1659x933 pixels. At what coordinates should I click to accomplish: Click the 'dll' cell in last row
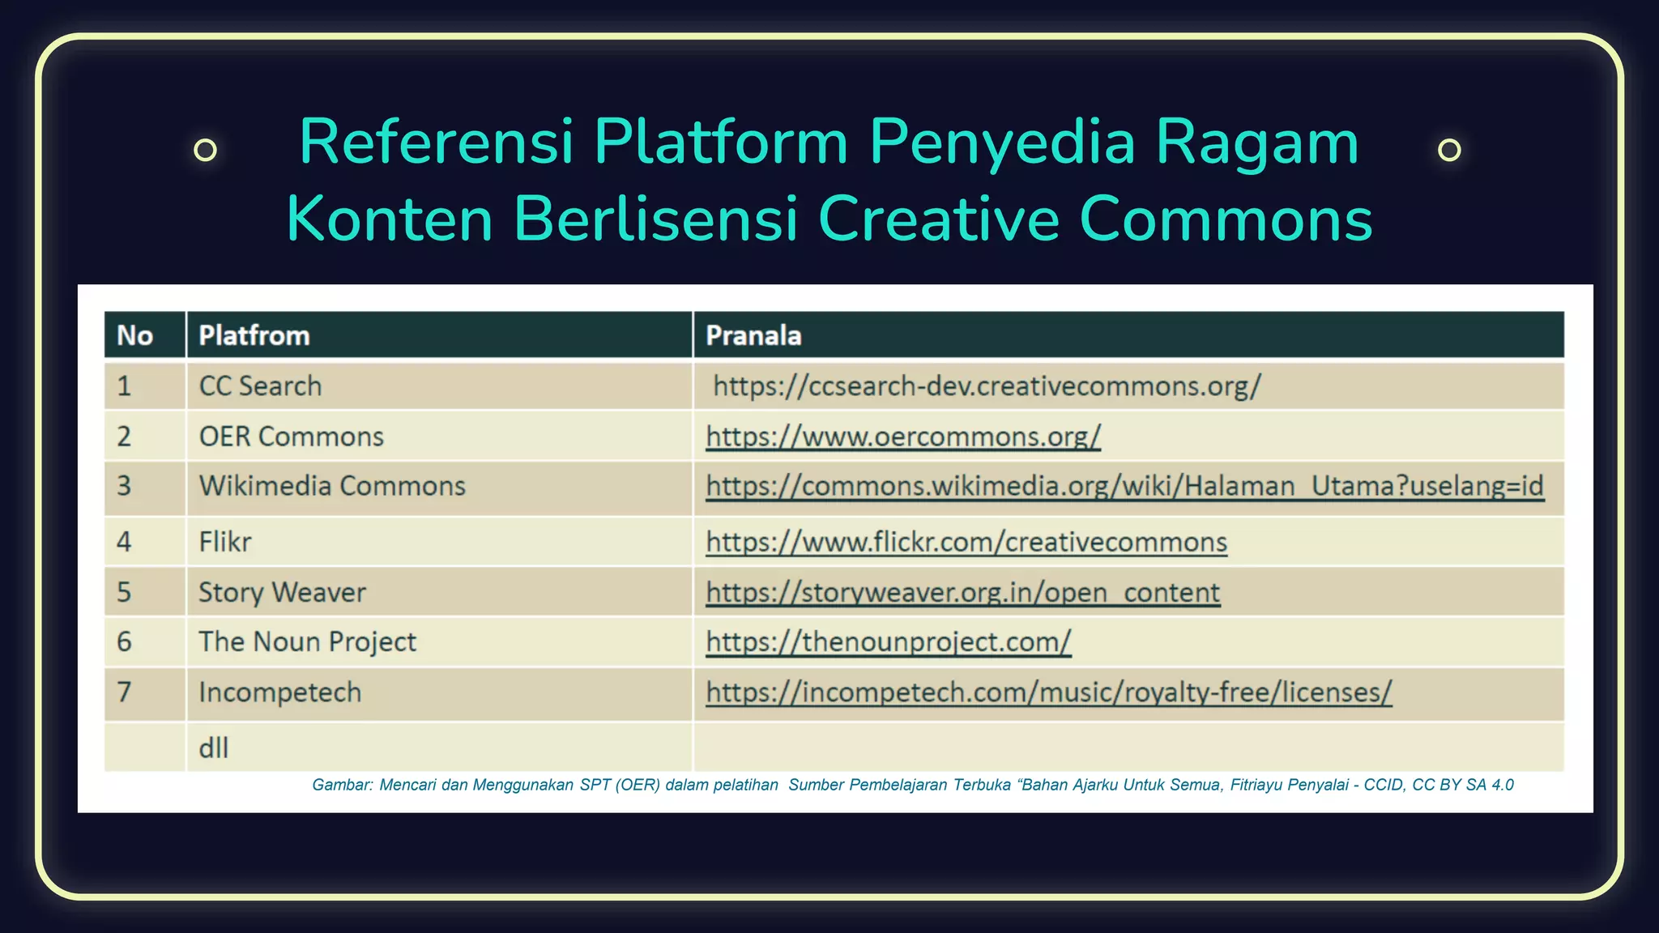(214, 748)
